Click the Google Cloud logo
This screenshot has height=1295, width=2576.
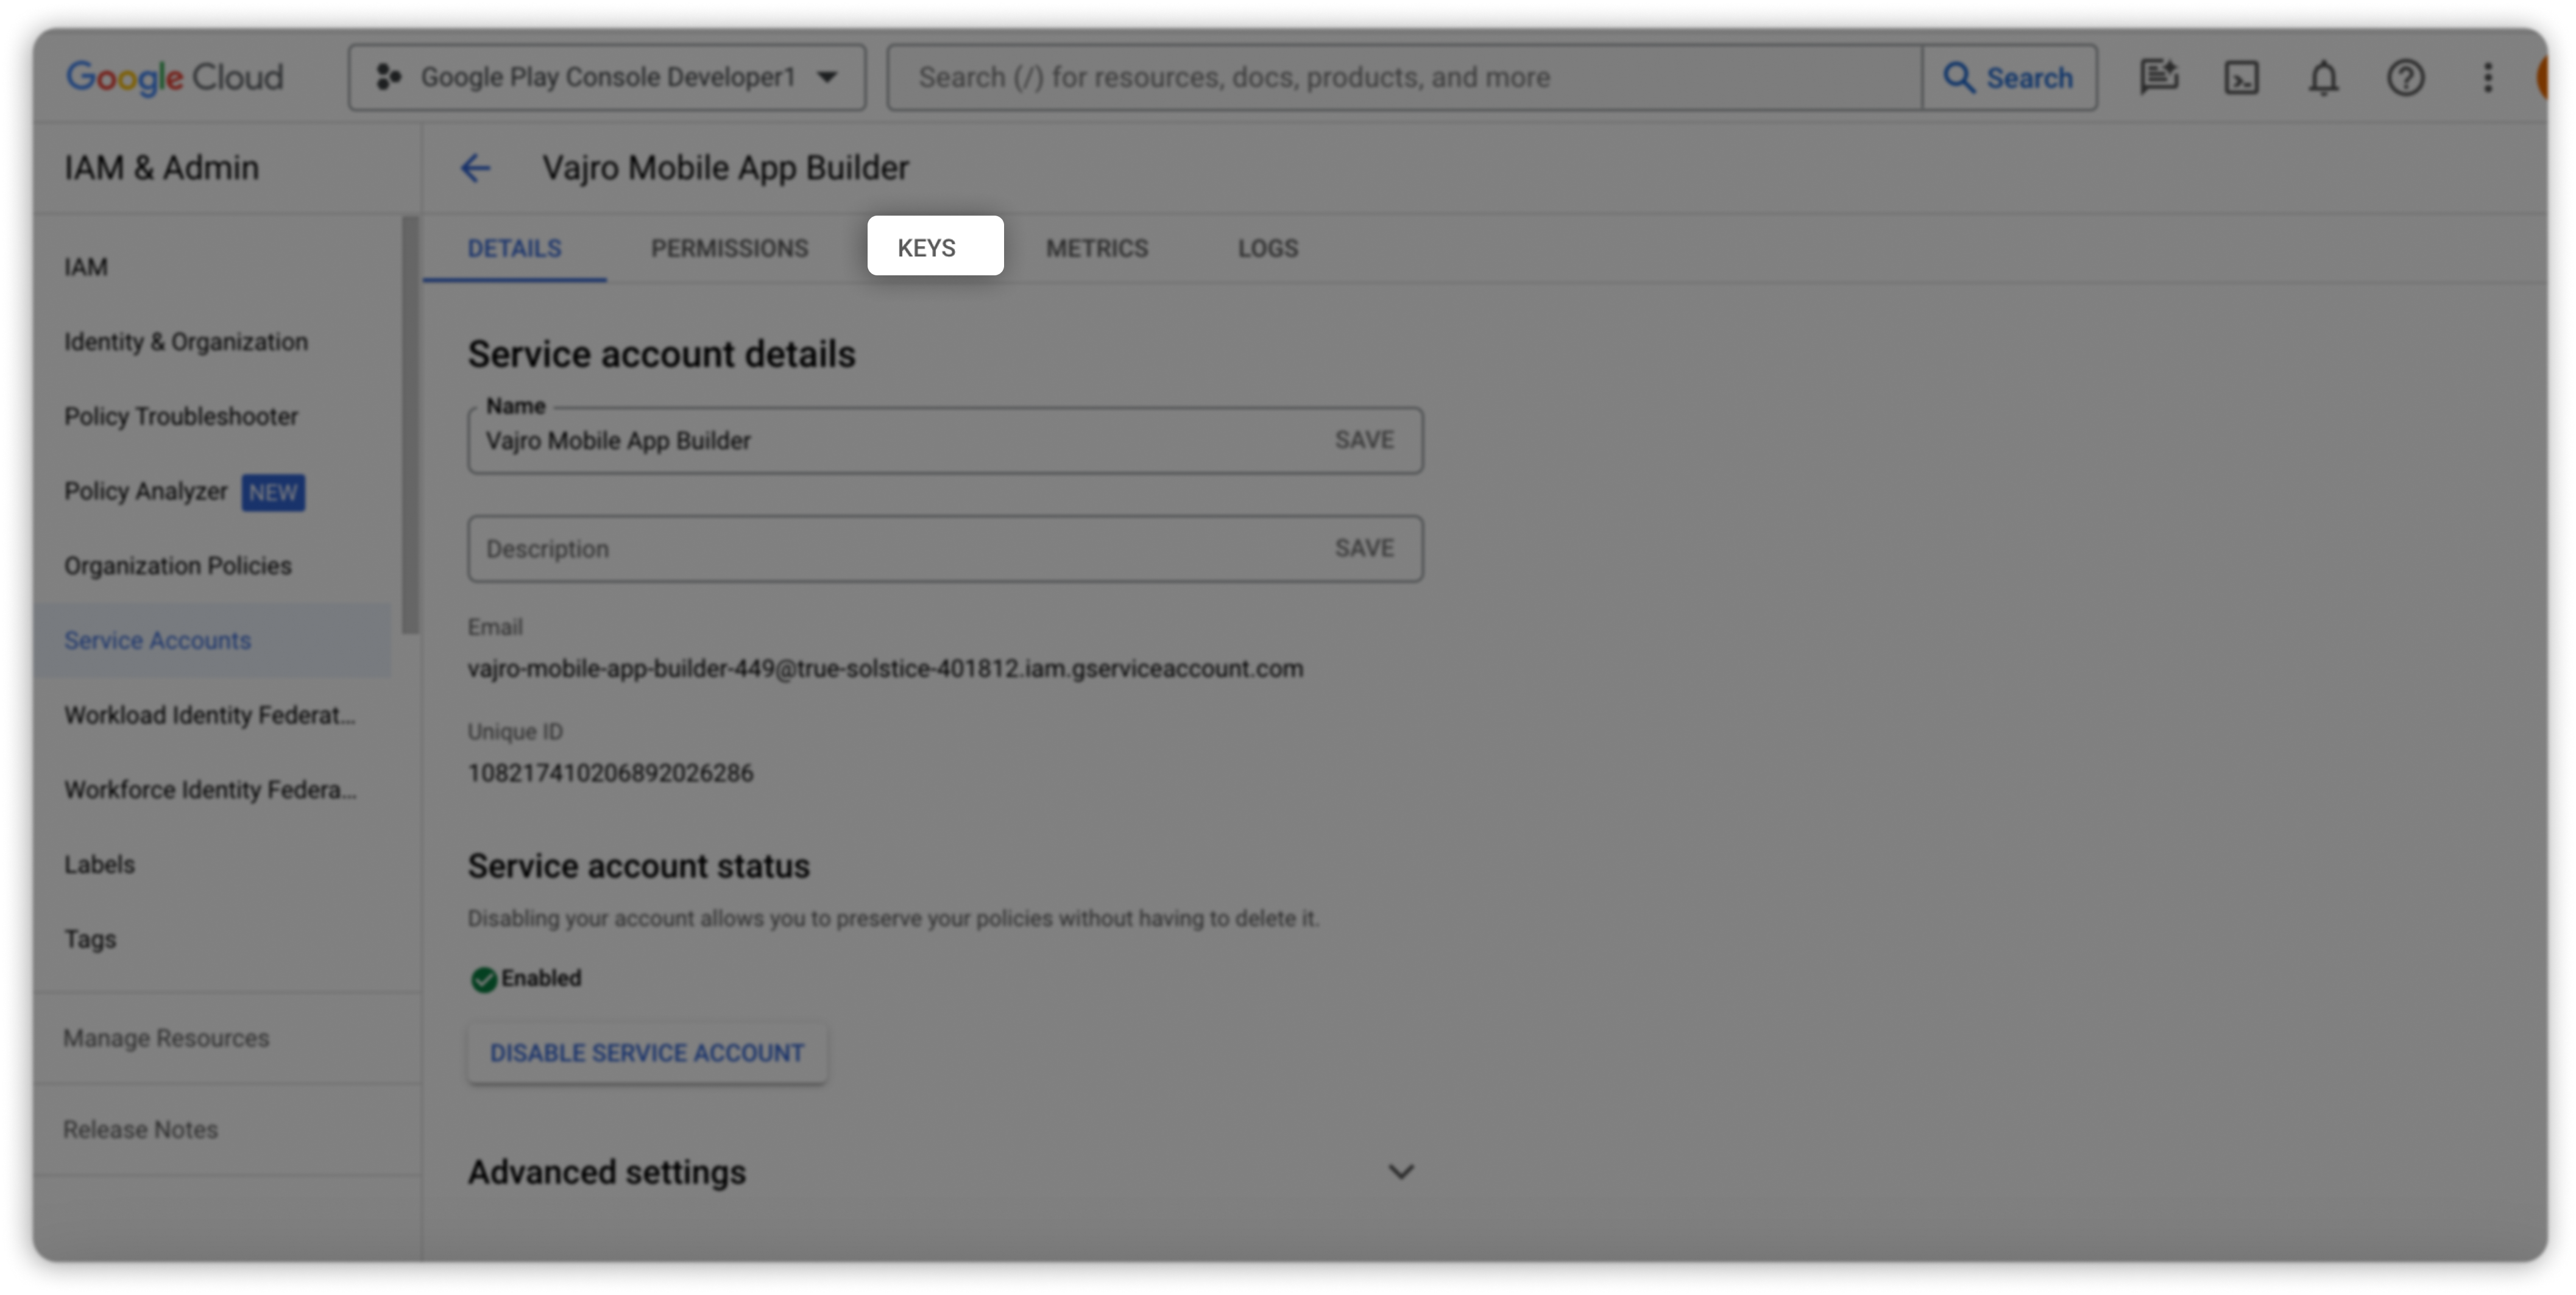tap(175, 78)
